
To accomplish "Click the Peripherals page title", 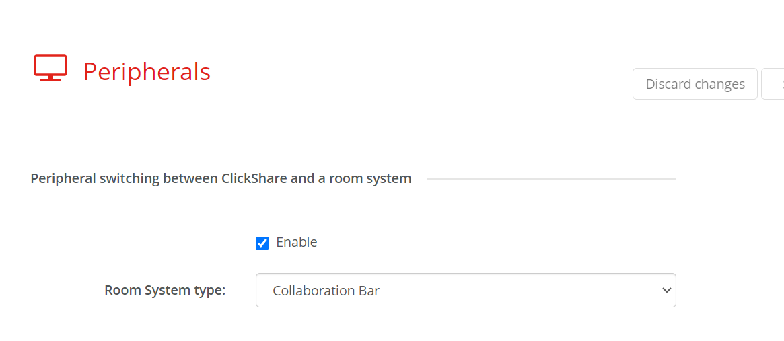I will [147, 71].
